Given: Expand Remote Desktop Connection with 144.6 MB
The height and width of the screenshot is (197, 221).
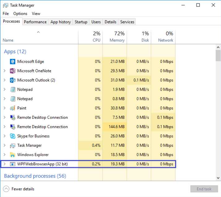Looking at the screenshot, I should click(5, 127).
